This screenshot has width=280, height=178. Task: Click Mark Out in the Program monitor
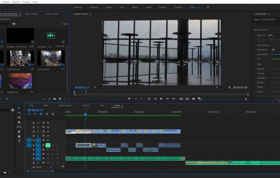coord(141,99)
